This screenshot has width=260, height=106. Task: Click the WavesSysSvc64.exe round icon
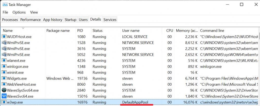[x=4, y=90]
